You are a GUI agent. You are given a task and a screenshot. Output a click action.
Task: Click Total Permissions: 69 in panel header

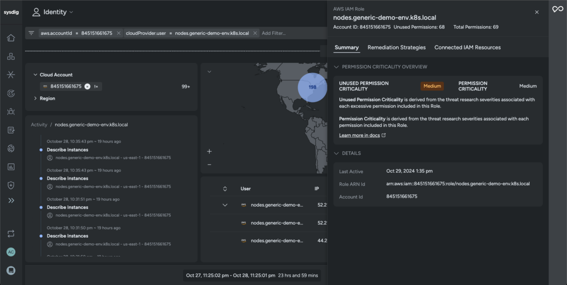[x=476, y=27]
